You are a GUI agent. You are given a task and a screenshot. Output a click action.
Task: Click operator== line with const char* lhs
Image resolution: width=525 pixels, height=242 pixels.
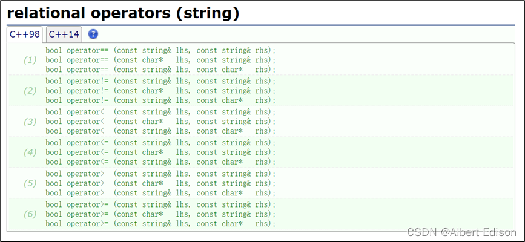pyautogui.click(x=160, y=60)
